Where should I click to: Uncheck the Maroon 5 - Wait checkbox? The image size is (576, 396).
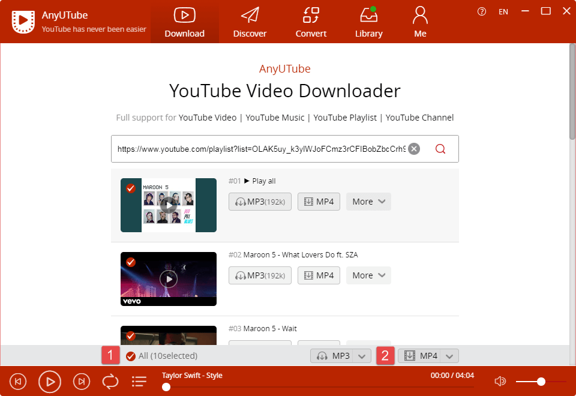131,336
